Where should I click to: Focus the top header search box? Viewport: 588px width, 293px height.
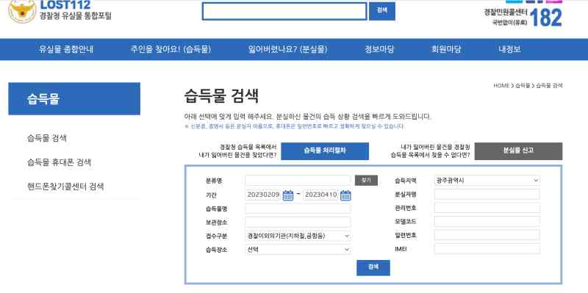[284, 11]
